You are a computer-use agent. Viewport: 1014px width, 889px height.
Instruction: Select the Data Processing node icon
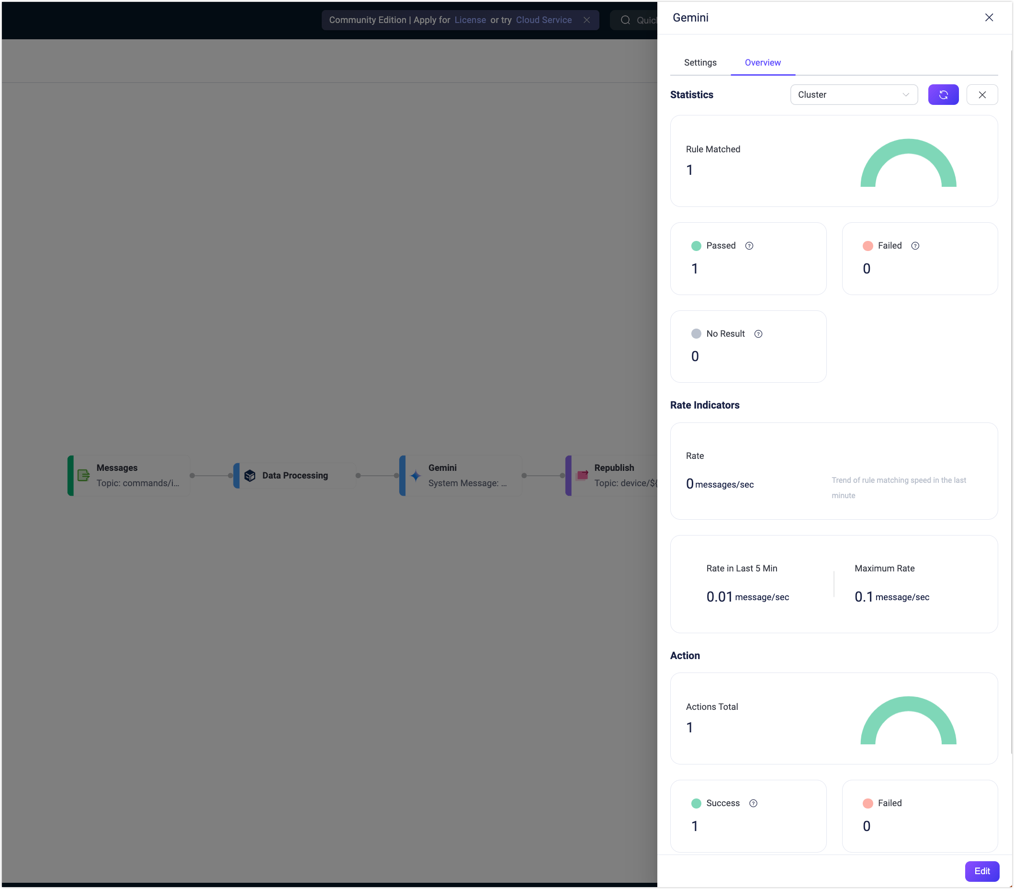[x=249, y=475]
